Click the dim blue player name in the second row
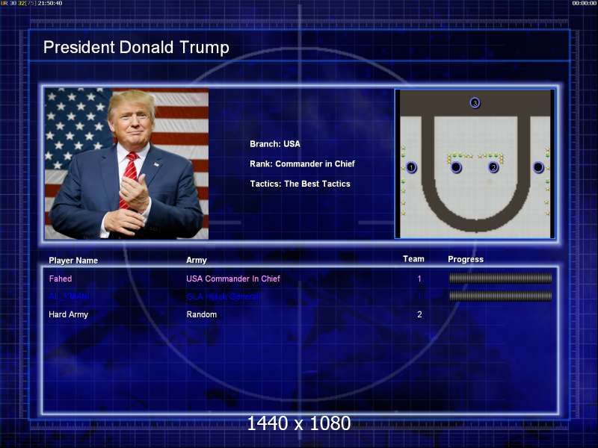598x448 pixels. pyautogui.click(x=69, y=296)
